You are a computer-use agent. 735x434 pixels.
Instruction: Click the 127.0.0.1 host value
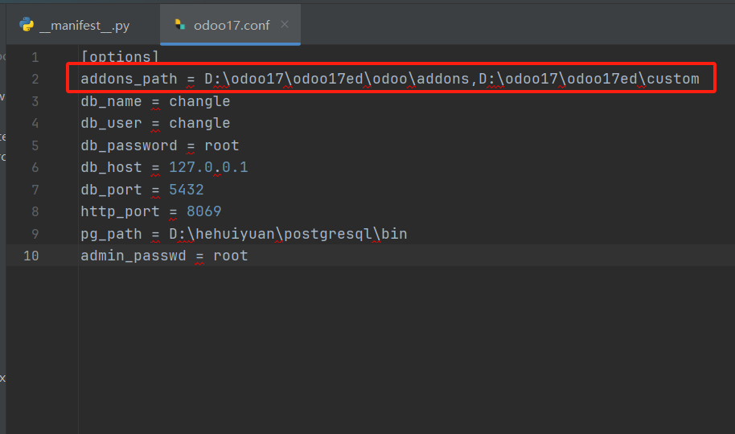pyautogui.click(x=208, y=167)
